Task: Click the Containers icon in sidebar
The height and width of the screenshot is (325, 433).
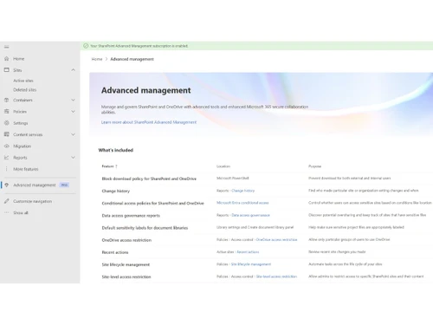Action: (7, 100)
